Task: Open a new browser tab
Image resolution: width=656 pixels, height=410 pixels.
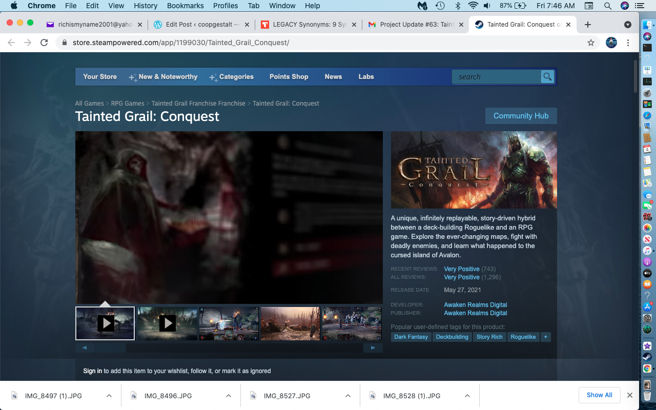Action: tap(588, 25)
